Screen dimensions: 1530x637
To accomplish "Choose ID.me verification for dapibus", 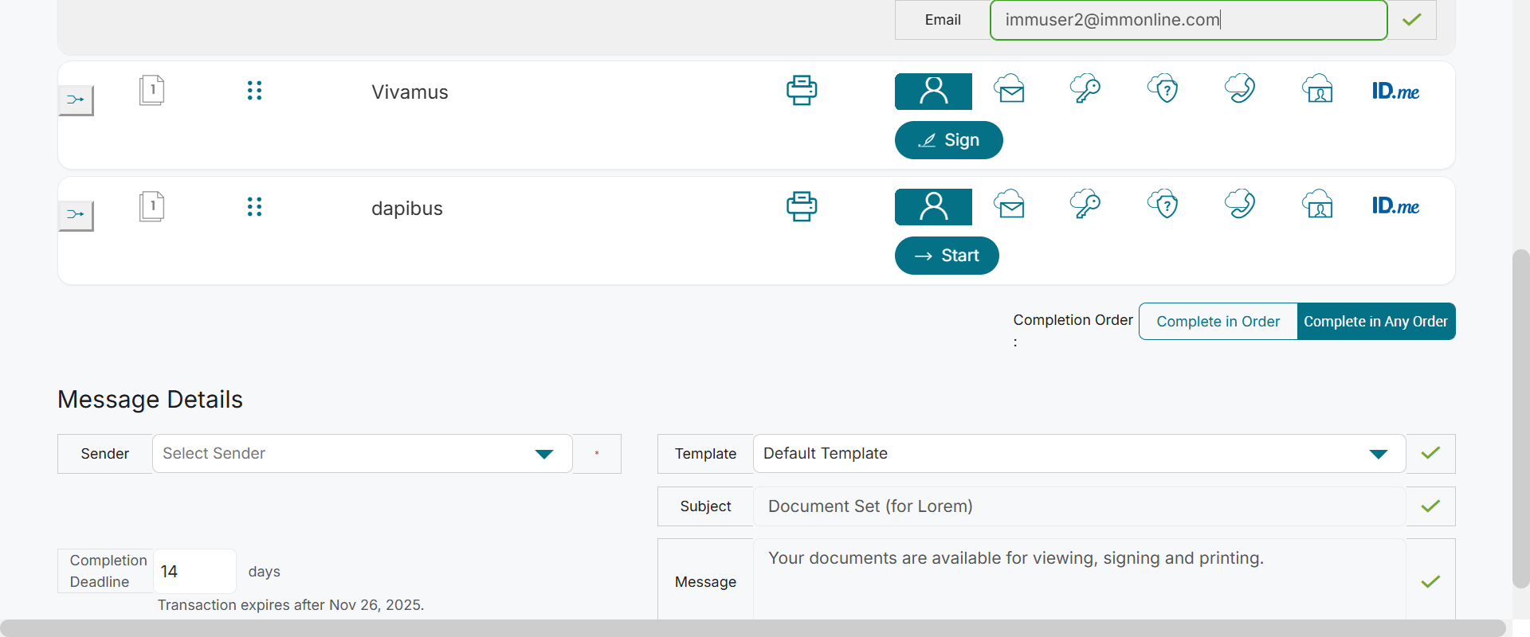I will tap(1395, 206).
